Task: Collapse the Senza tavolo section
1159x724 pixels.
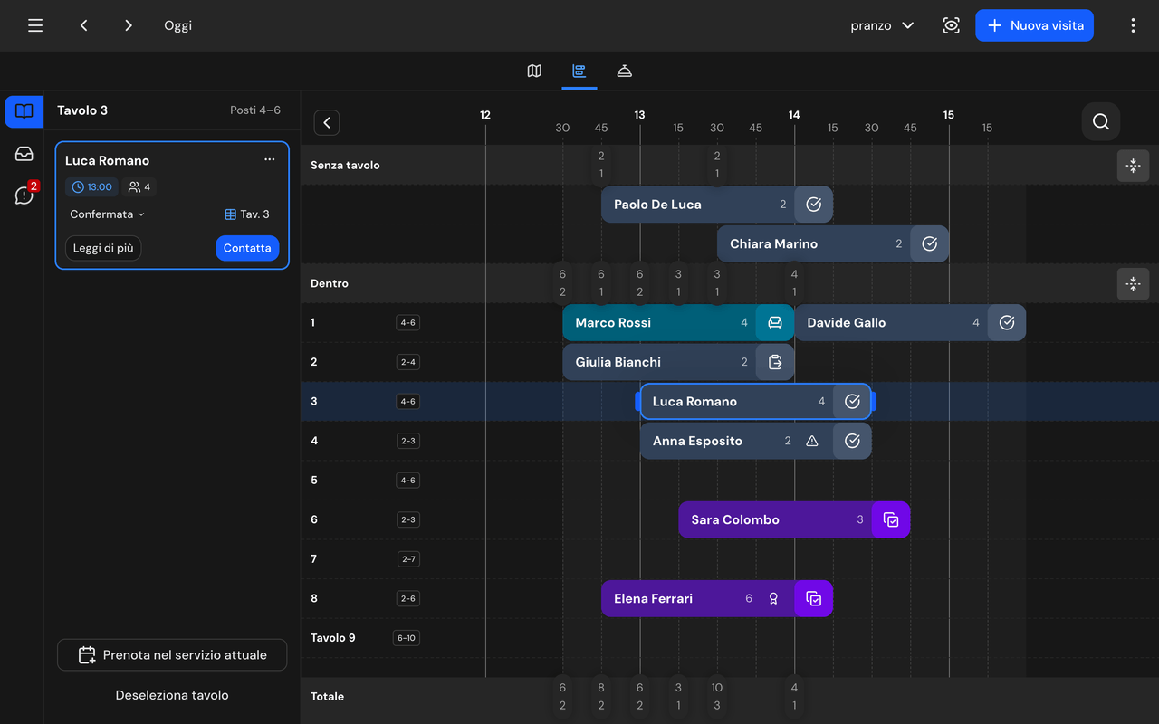Action: [x=1133, y=166]
